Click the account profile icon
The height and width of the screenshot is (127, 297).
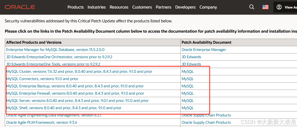[279, 7]
